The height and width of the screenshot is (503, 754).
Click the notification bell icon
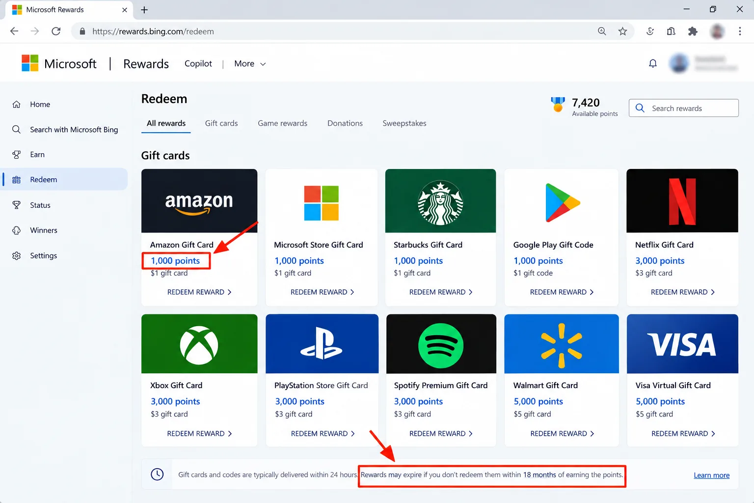pyautogui.click(x=653, y=63)
